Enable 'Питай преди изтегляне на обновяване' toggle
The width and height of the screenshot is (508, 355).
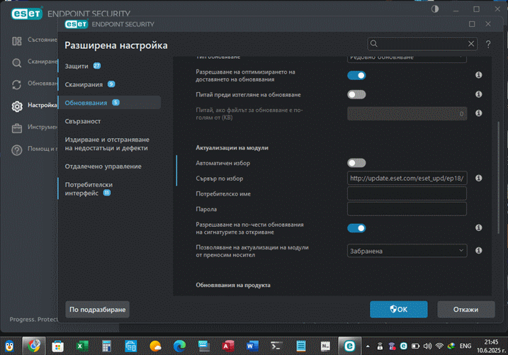(356, 94)
